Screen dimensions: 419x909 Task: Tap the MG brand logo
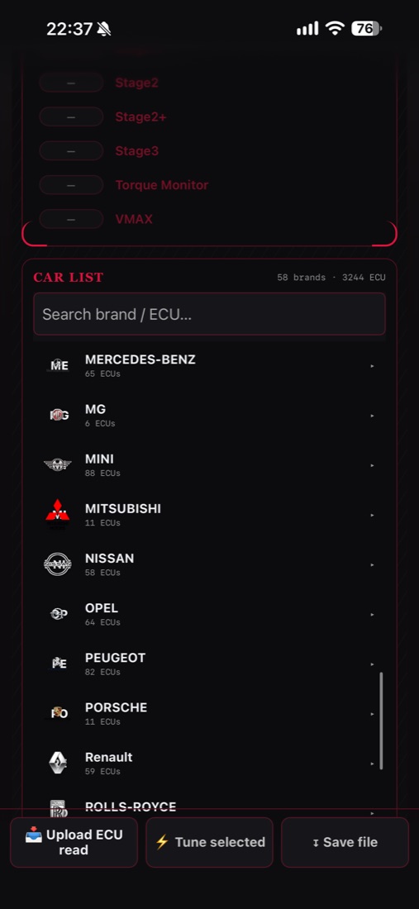point(58,415)
